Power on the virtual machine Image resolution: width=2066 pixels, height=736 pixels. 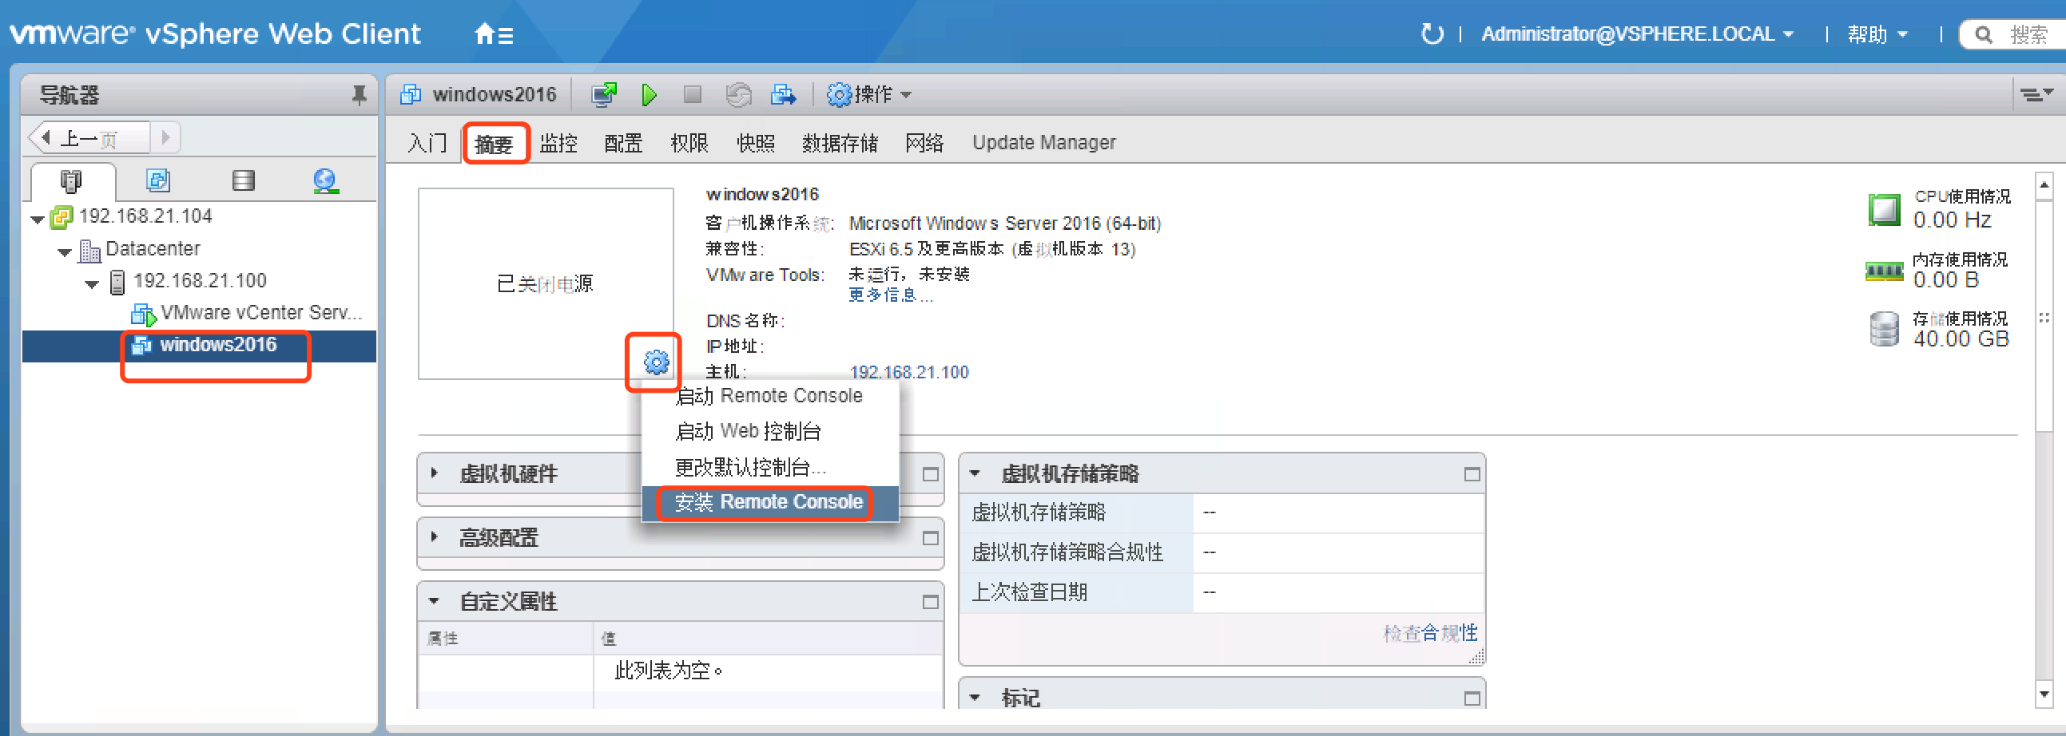pyautogui.click(x=650, y=96)
